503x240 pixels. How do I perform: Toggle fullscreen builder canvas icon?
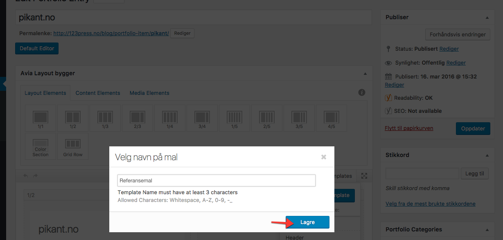364,176
